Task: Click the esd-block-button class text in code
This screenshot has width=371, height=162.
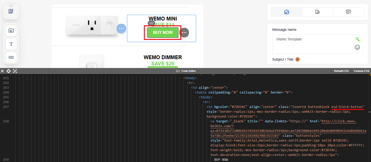Action: (347, 107)
